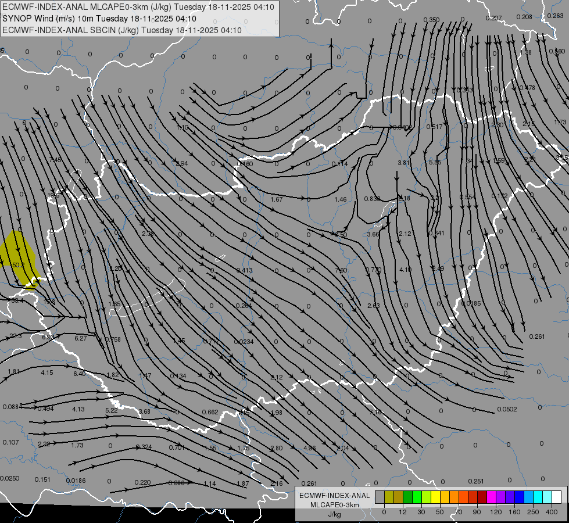This screenshot has height=523, width=569.
Task: Click legend tick label '400'
Action: (552, 512)
